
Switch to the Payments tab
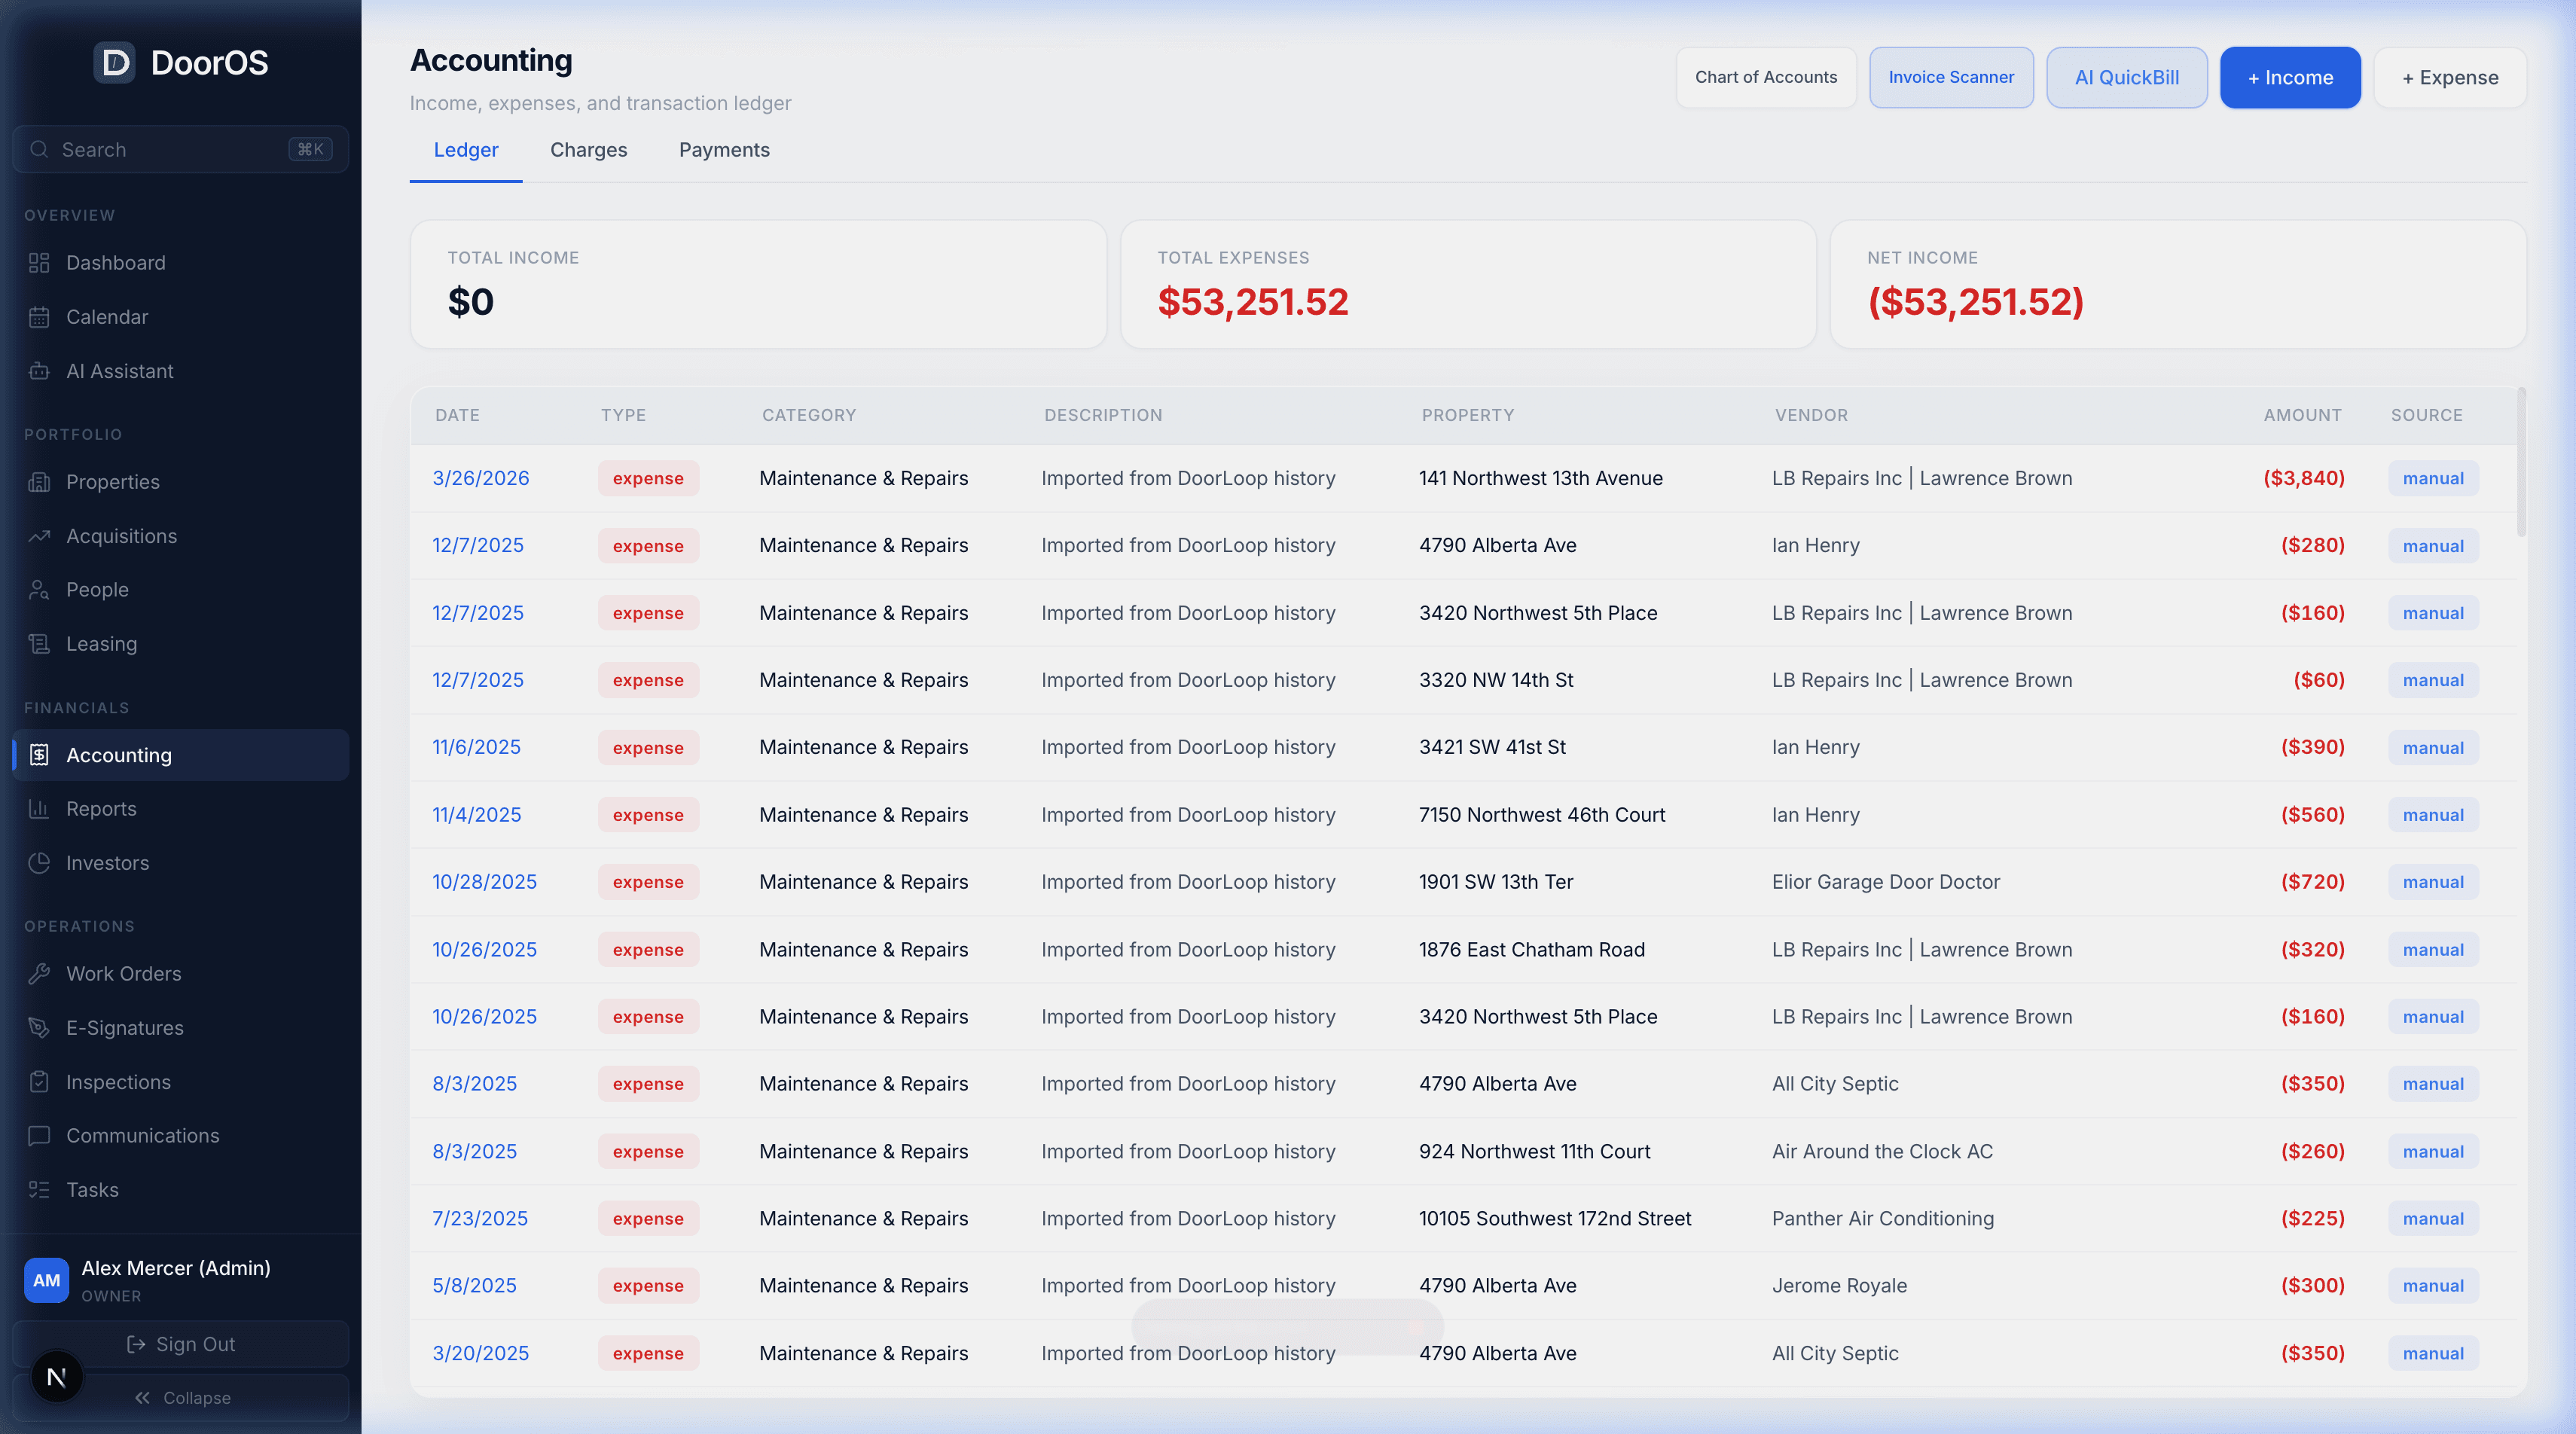tap(724, 150)
